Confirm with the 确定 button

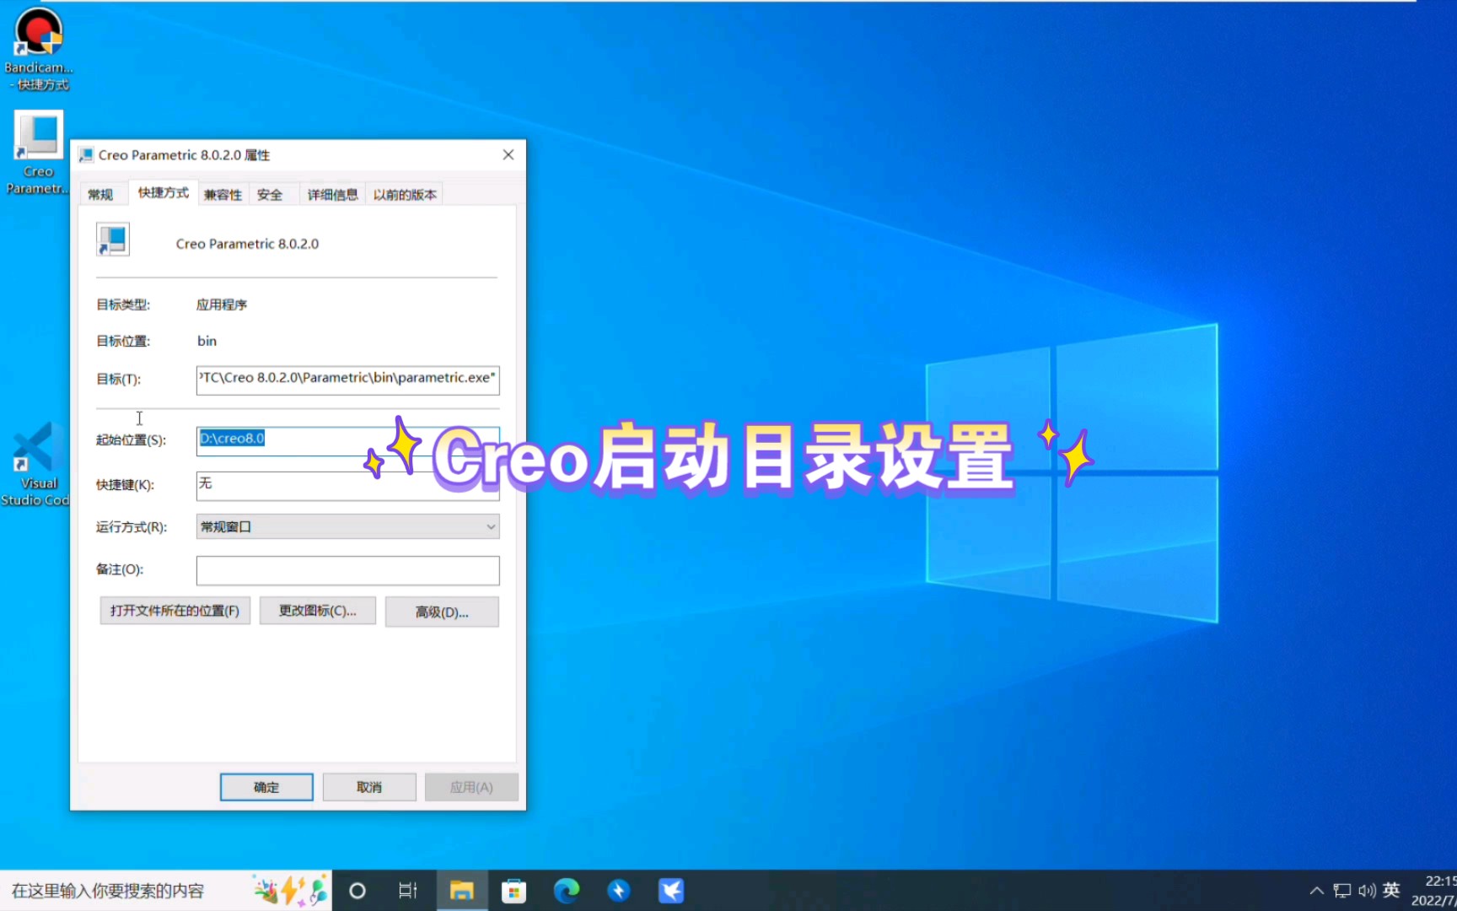pyautogui.click(x=266, y=787)
